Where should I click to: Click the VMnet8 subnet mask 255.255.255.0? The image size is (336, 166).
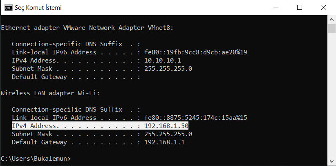tap(168, 69)
